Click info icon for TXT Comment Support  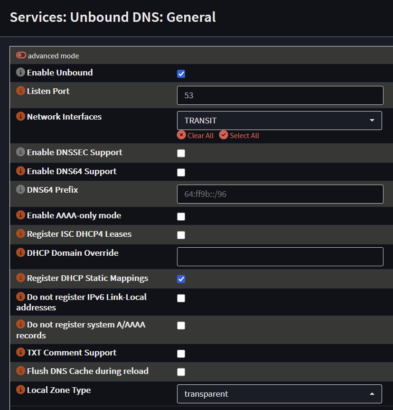point(20,353)
